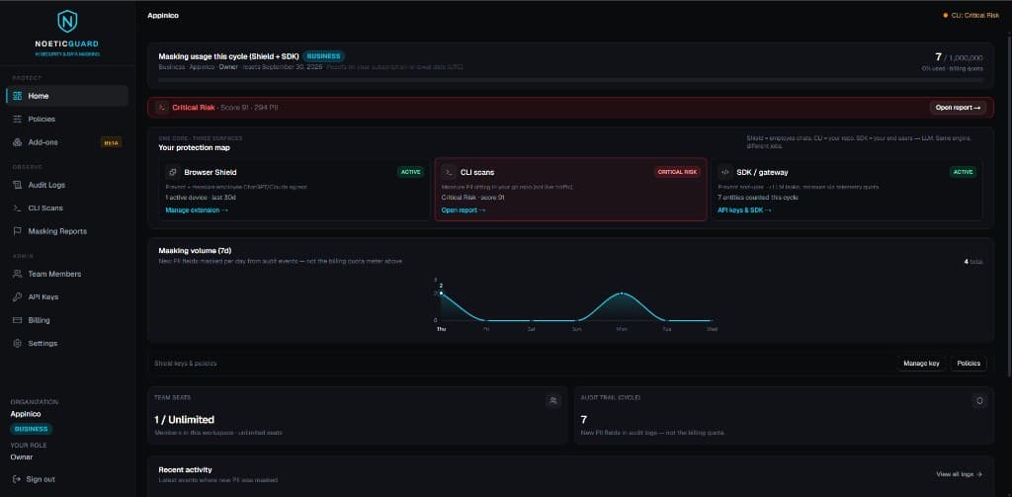
Task: Click the Settings gear icon
Action: tap(18, 344)
